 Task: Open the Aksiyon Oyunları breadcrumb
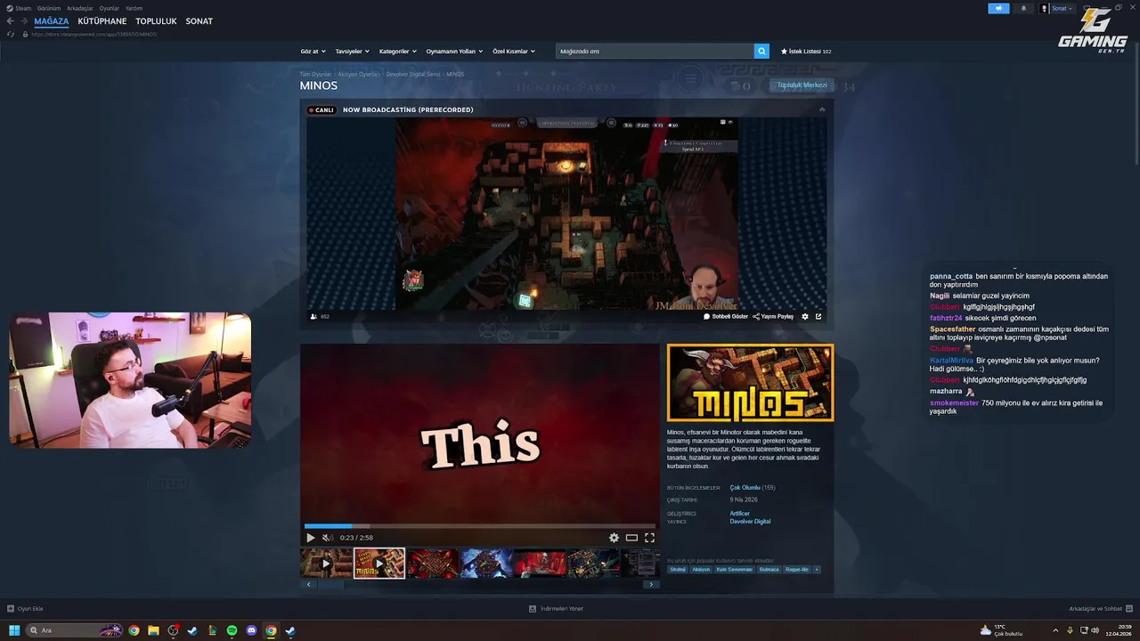(x=359, y=74)
